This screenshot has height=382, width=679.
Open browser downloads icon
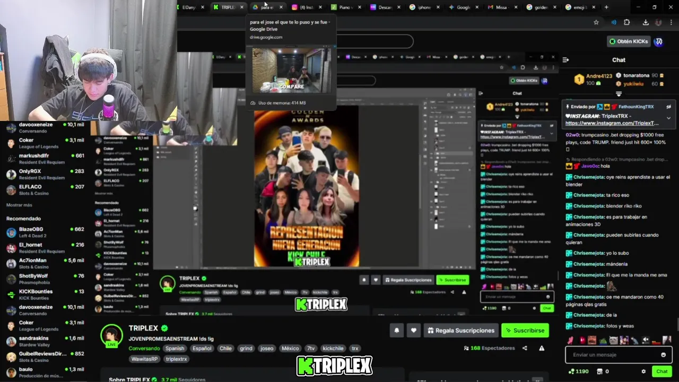coord(646,22)
